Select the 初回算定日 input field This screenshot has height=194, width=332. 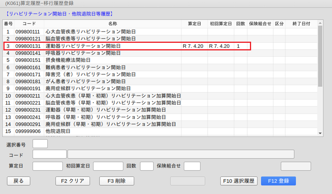(108, 166)
